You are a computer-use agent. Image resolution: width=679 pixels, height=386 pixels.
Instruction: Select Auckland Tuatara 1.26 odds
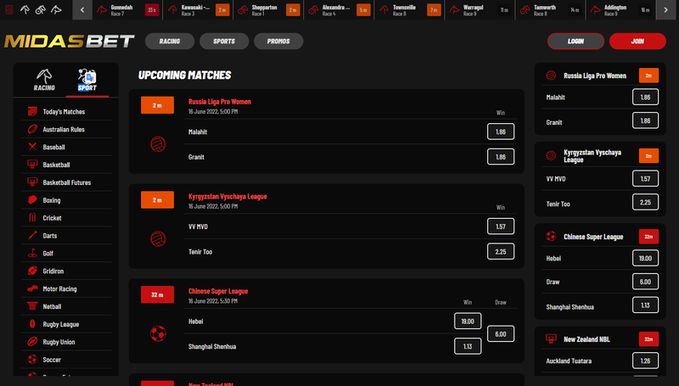coord(645,361)
